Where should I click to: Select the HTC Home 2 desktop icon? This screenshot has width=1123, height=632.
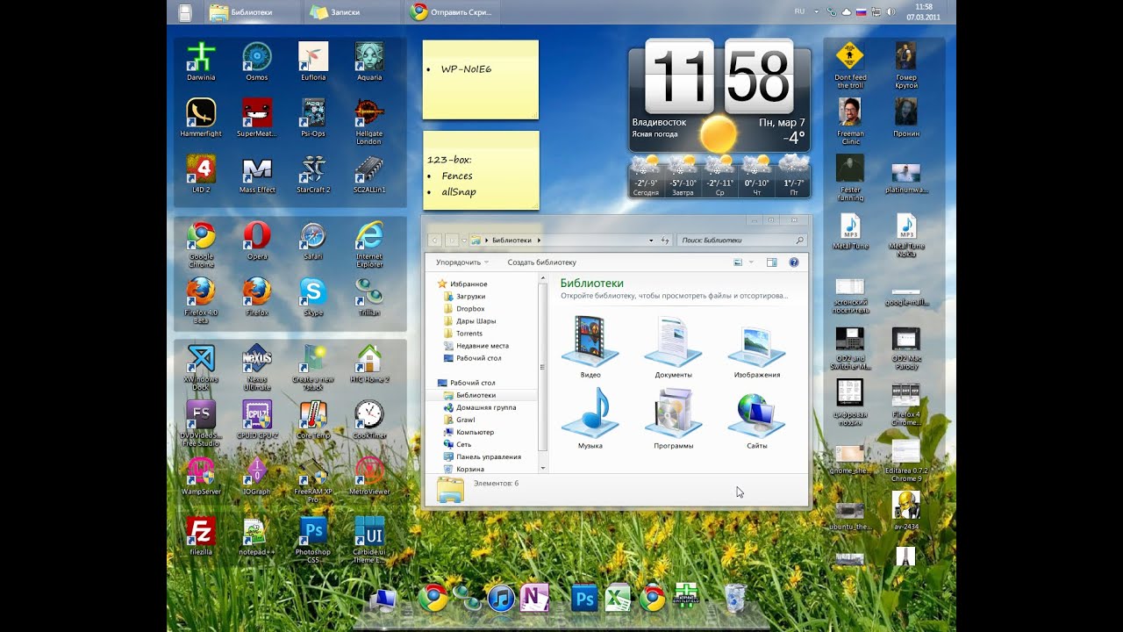(x=369, y=363)
